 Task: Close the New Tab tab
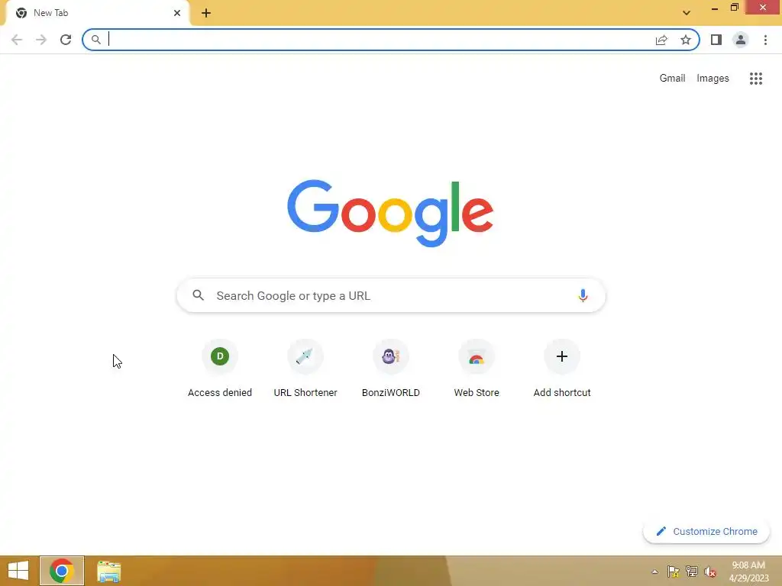[177, 13]
